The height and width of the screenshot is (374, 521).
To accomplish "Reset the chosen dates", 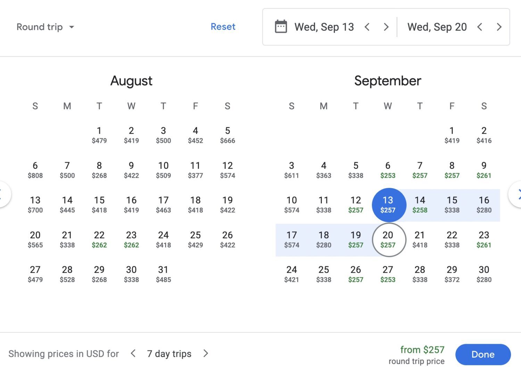I will pos(223,26).
